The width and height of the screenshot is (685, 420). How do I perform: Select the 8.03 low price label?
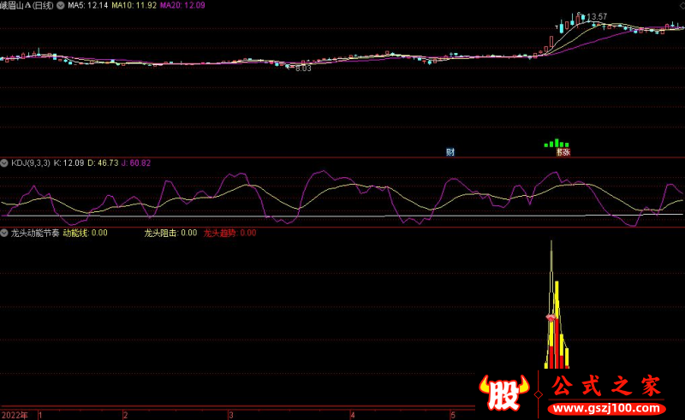click(x=303, y=68)
